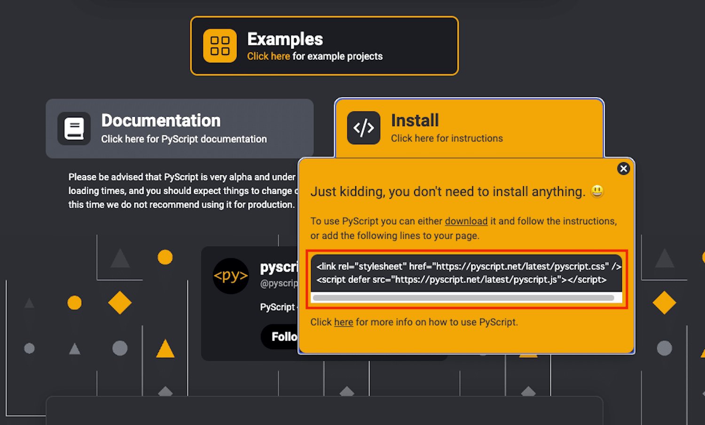Click the Examples grid icon
Image resolution: width=705 pixels, height=425 pixels.
(219, 46)
